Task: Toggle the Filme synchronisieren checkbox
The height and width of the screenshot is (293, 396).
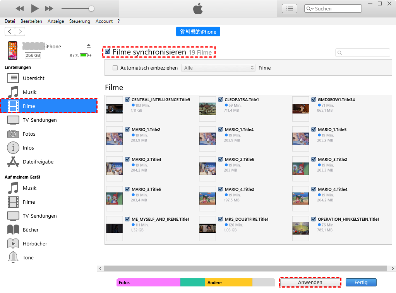Action: pos(108,51)
